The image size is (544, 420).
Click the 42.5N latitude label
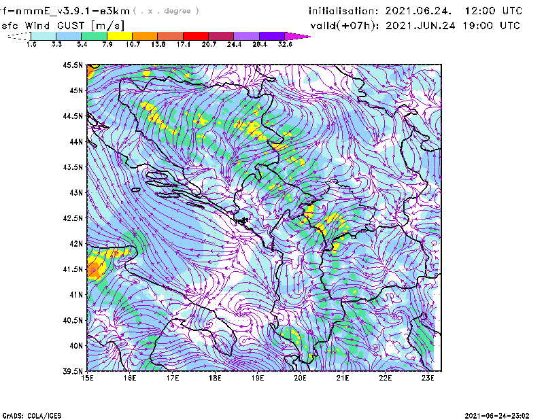pyautogui.click(x=73, y=218)
